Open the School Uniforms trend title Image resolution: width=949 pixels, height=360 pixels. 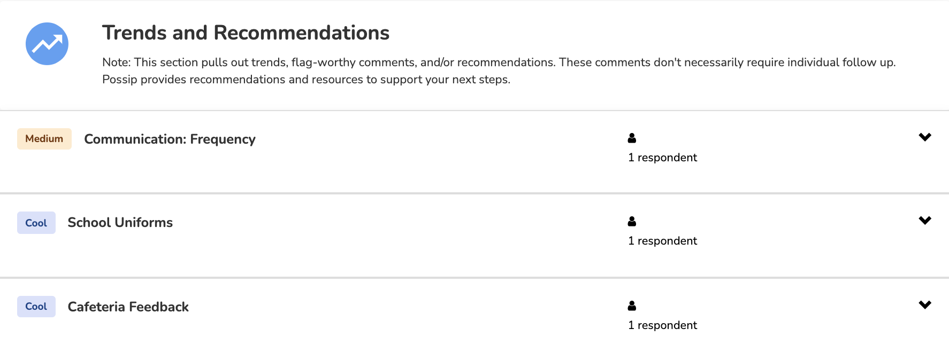[120, 223]
